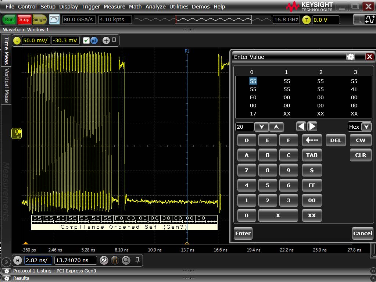Image resolution: width=376 pixels, height=282 pixels.
Task: Open the Trigger menu
Action: coord(91,7)
